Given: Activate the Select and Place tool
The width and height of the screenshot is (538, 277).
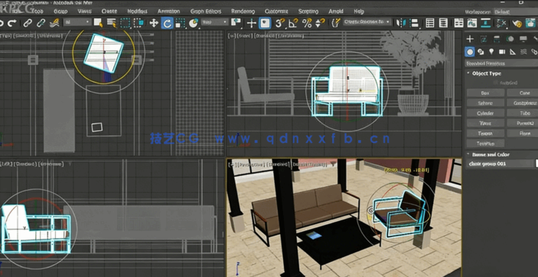Looking at the screenshot, I should point(194,23).
